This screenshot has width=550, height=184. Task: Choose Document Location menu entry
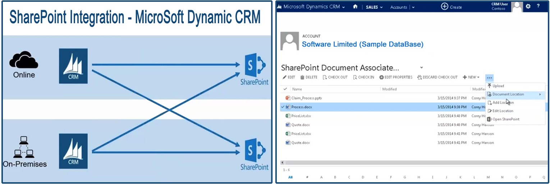tap(515, 94)
